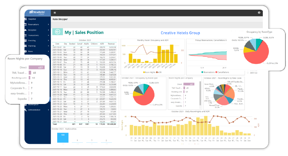
Task: Click the scrollbar in Room Nights por Company
Action: [200, 93]
